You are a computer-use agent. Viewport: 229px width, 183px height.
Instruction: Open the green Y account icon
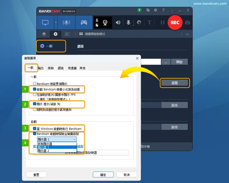click(x=139, y=10)
